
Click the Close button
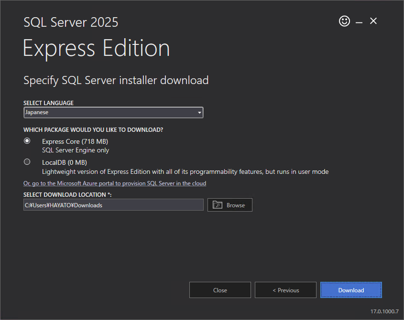[220, 290]
